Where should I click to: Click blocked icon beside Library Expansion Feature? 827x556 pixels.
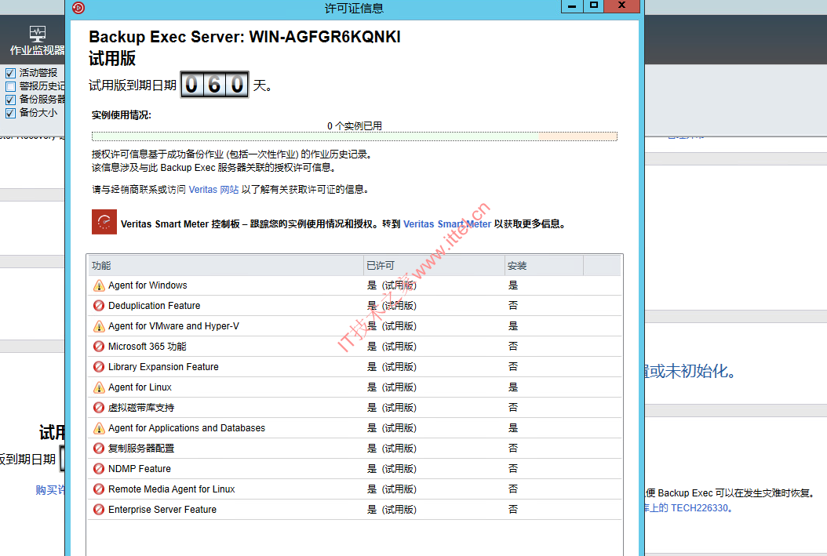pyautogui.click(x=99, y=367)
